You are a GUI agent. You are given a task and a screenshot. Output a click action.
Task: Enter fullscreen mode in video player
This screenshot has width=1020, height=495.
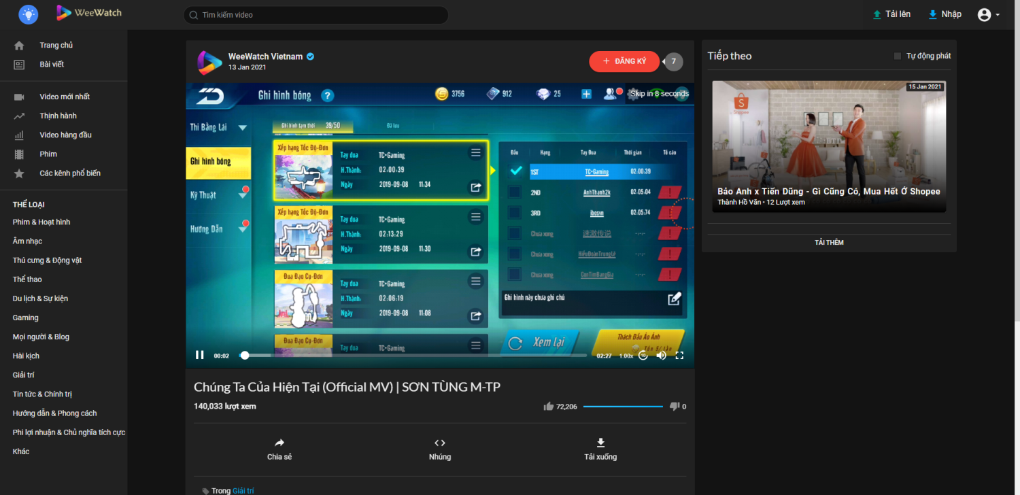point(679,355)
